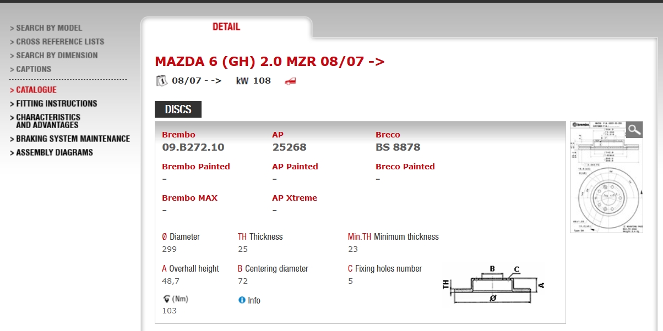Screen dimensions: 663x331
Task: Click the magnifier icon on the drawing
Action: click(x=634, y=130)
